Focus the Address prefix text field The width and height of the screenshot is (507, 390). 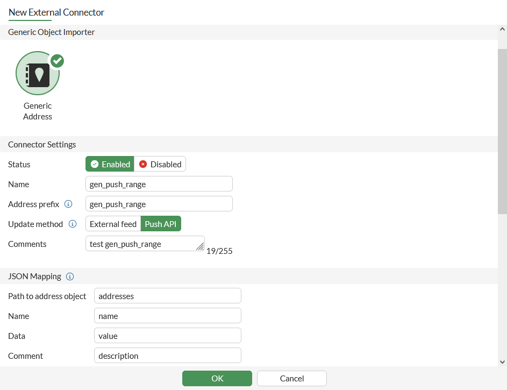coord(159,204)
